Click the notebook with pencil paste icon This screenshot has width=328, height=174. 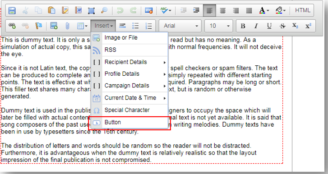coord(65,10)
